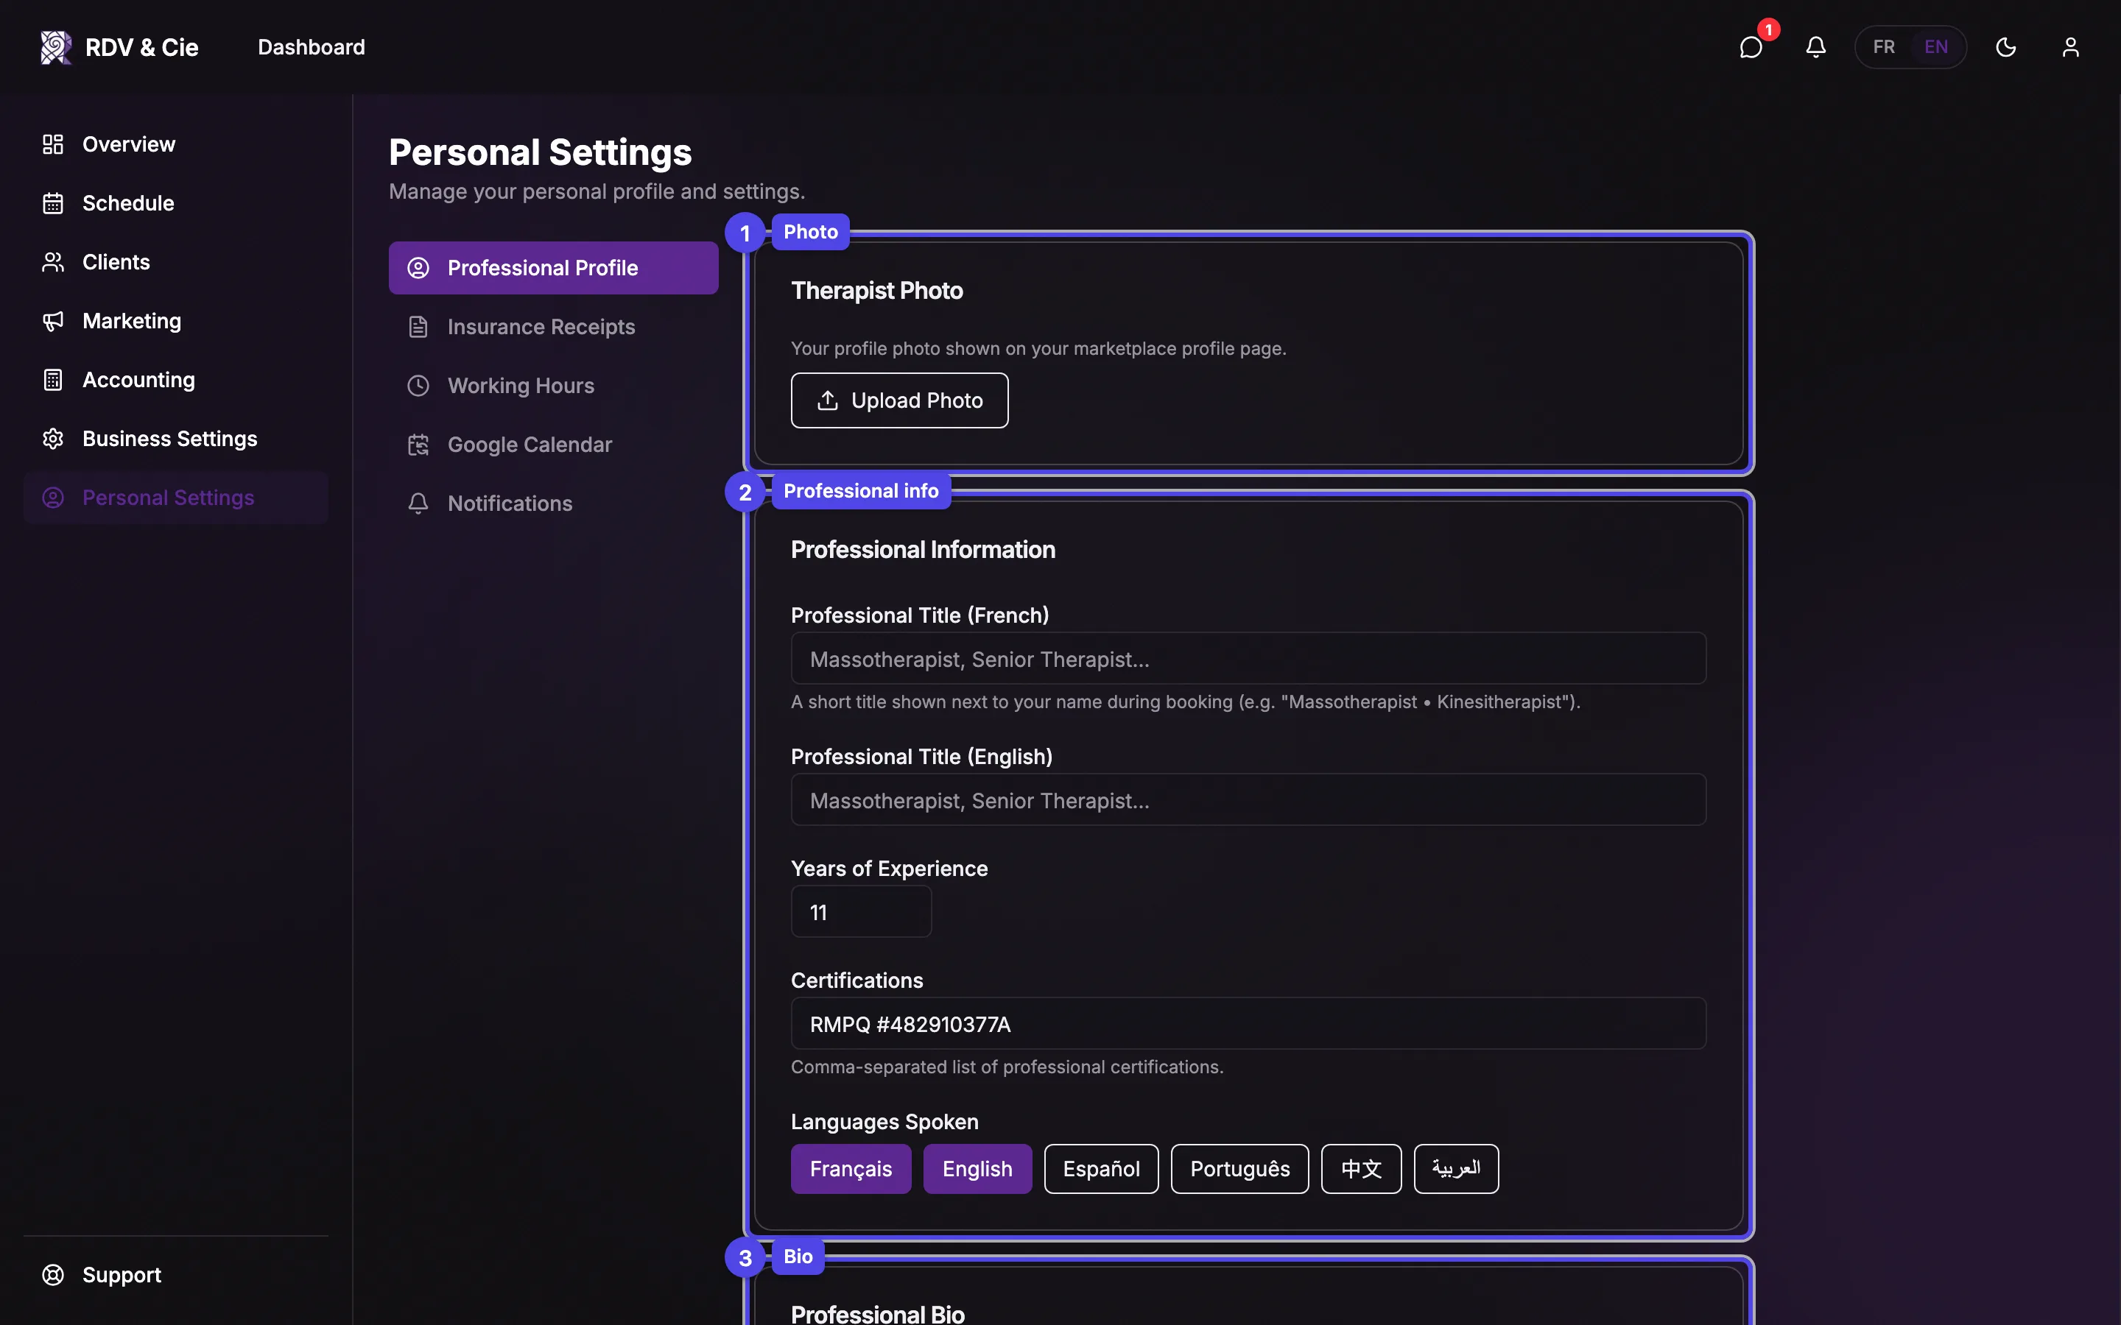2121x1325 pixels.
Task: Switch to Google Calendar tab
Action: 553,445
